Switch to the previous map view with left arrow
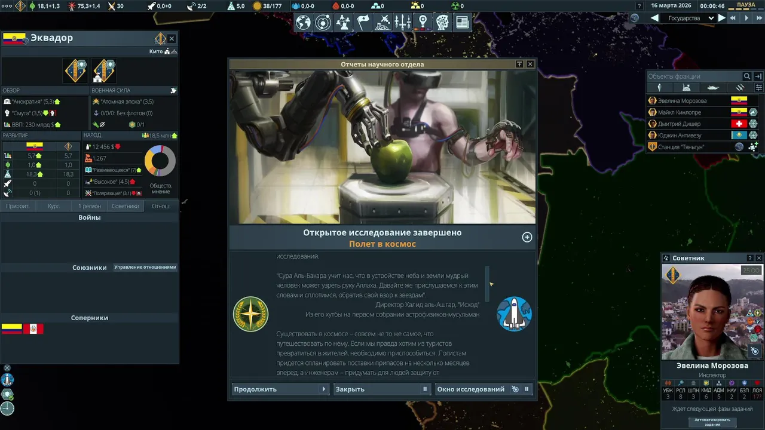This screenshot has height=430, width=765. [x=655, y=18]
